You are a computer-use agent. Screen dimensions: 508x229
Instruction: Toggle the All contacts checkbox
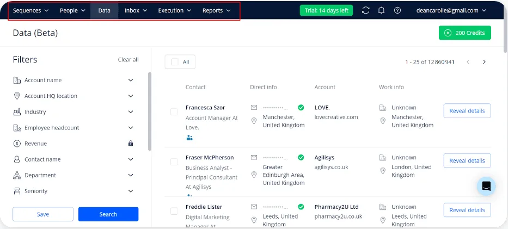pyautogui.click(x=175, y=62)
